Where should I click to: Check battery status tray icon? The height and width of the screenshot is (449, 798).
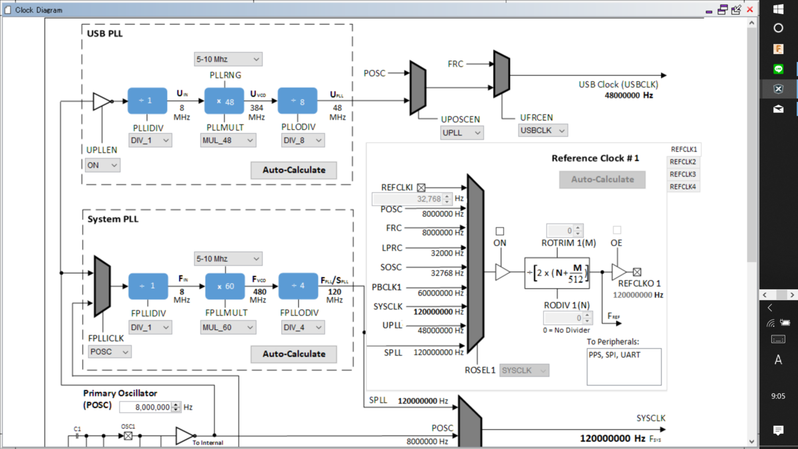coord(785,323)
